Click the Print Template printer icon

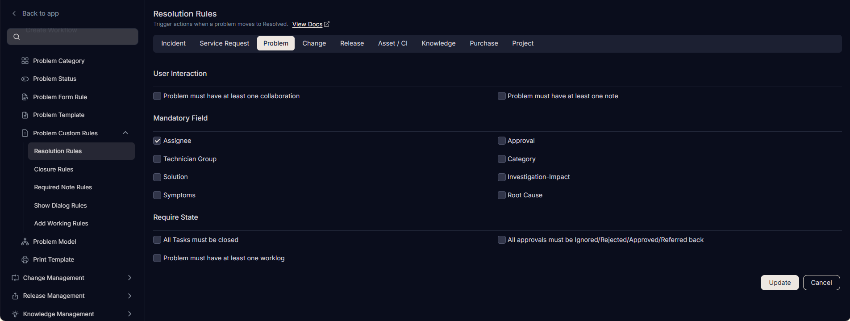click(x=25, y=260)
